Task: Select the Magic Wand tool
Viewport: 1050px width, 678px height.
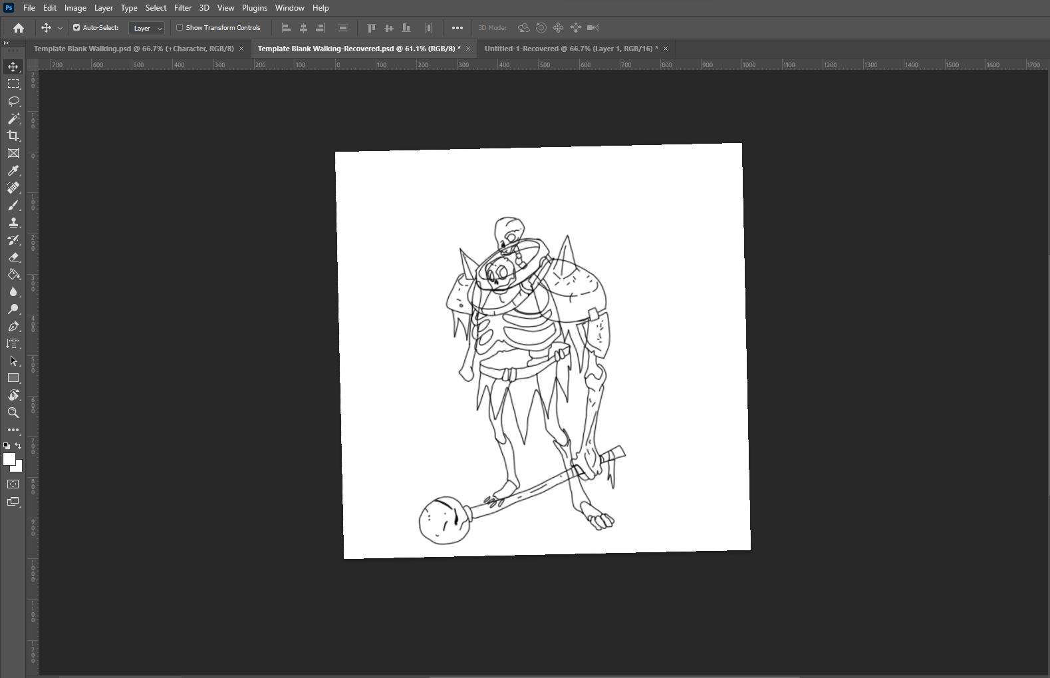Action: tap(13, 118)
